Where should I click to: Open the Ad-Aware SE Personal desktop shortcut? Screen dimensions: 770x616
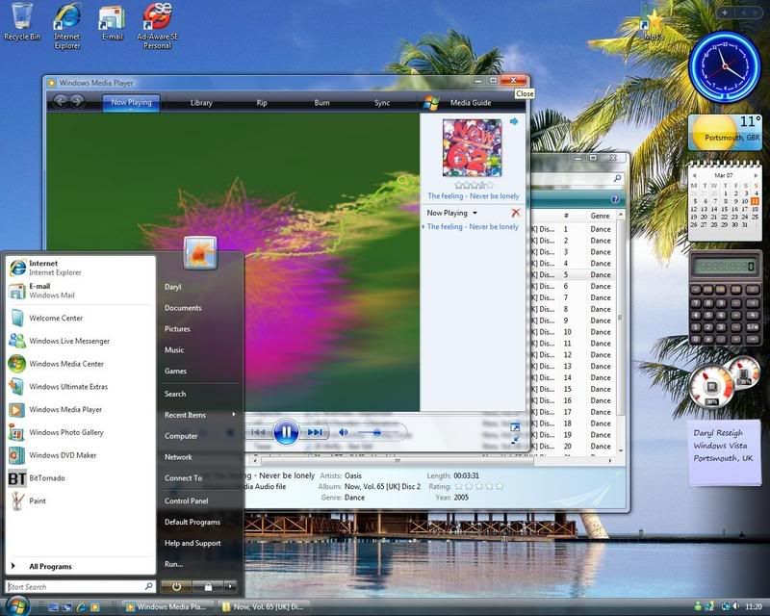pos(157,26)
